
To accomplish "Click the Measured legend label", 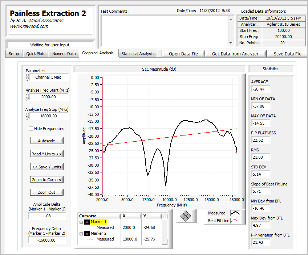I will tap(217, 213).
